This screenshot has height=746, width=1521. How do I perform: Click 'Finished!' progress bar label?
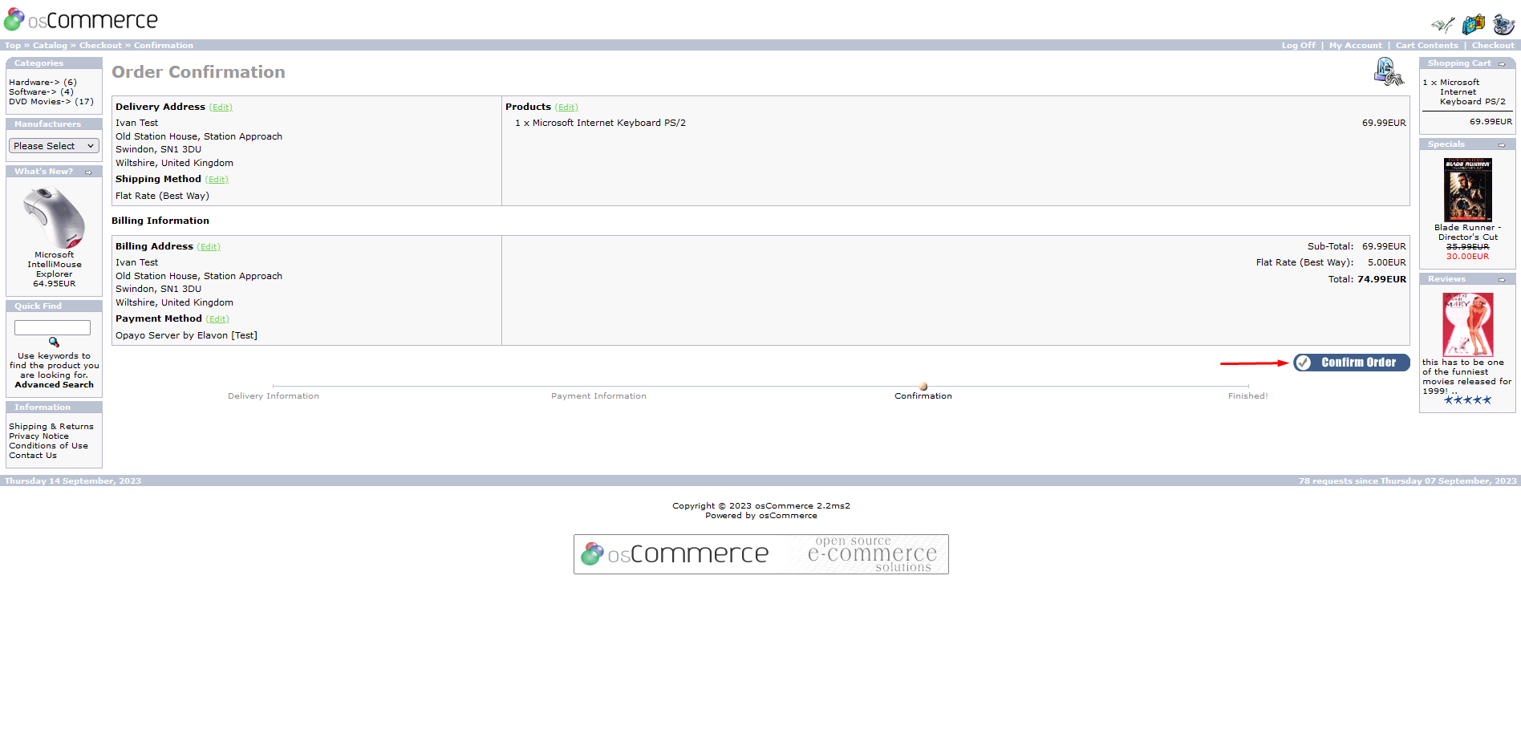[x=1247, y=396]
